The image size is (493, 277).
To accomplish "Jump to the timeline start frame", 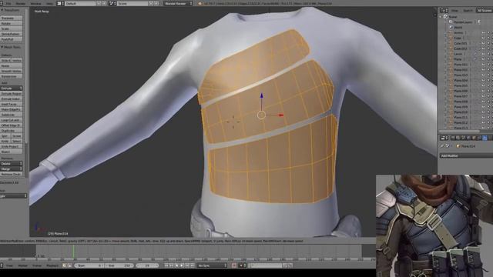I will coord(166,265).
